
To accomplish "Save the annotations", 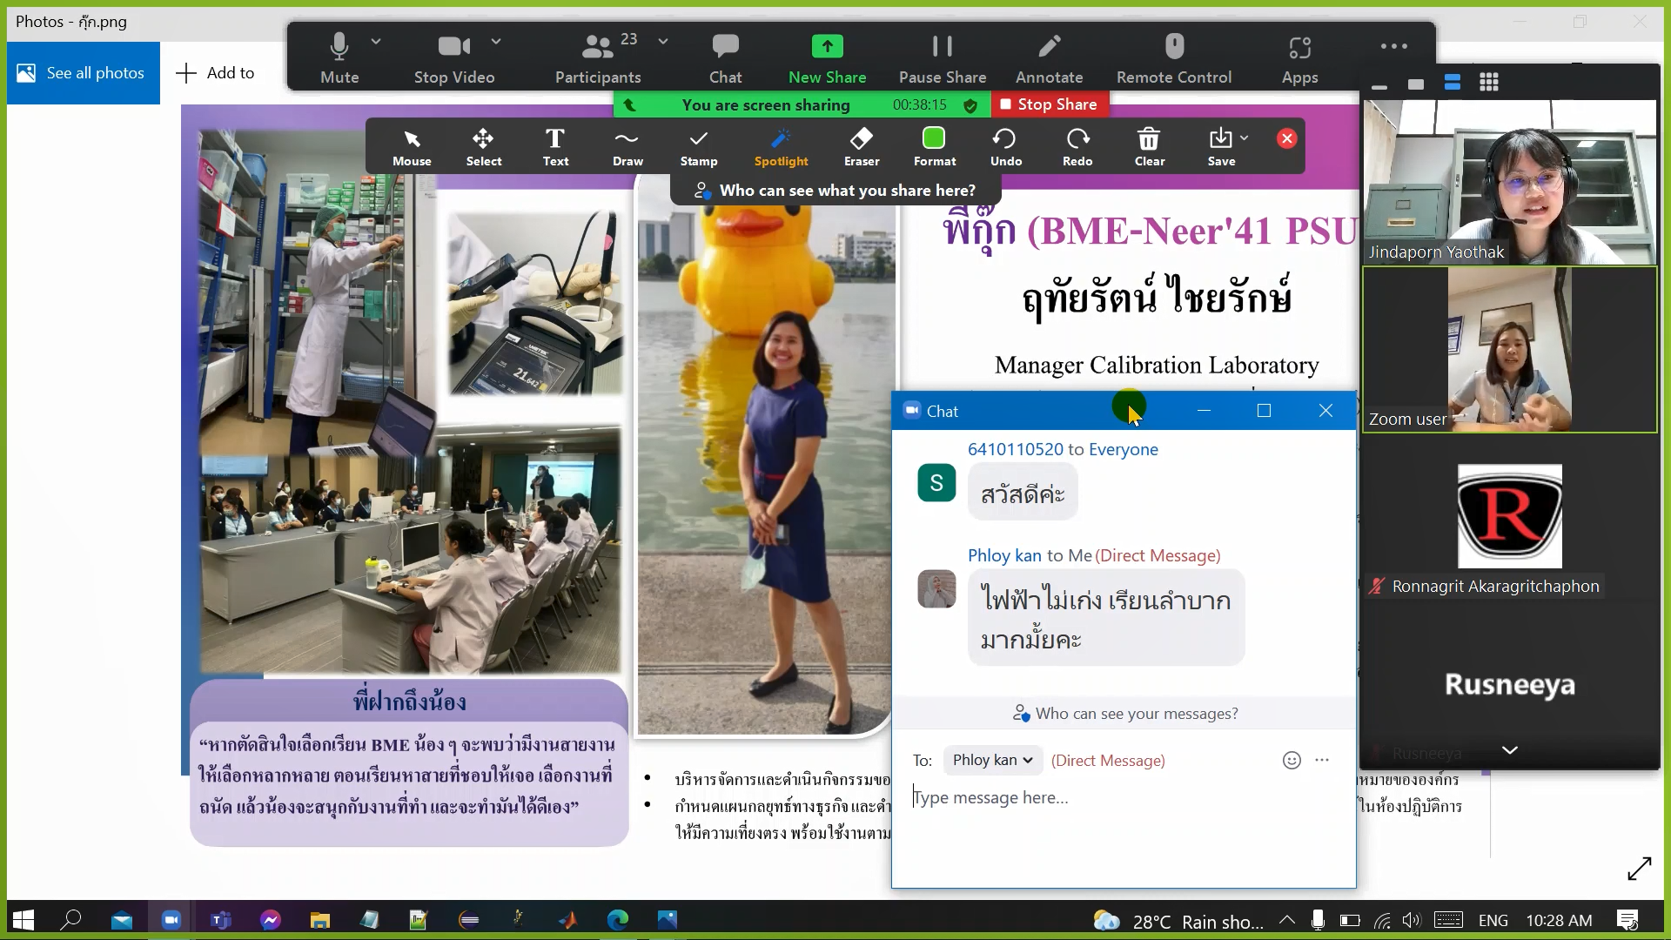I will 1221,146.
